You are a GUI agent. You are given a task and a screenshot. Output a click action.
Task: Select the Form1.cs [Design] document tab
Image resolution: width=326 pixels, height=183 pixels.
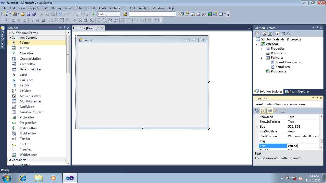coord(86,28)
